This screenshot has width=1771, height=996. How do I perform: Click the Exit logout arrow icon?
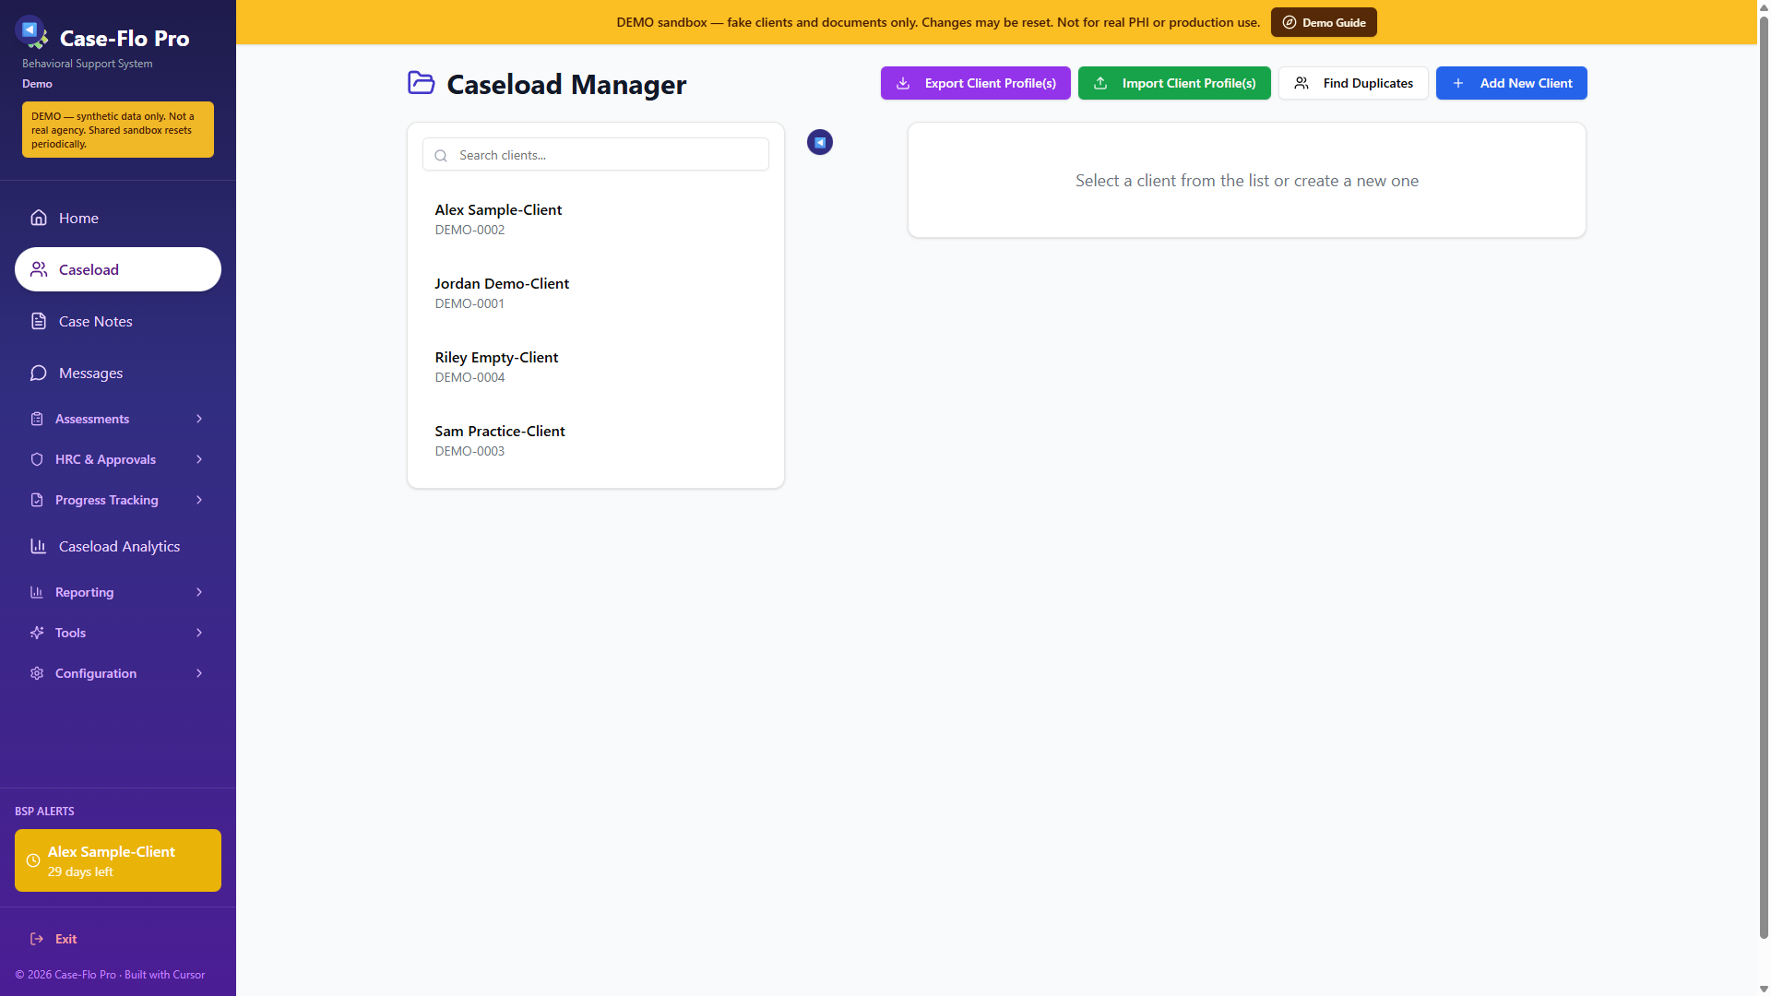[37, 939]
